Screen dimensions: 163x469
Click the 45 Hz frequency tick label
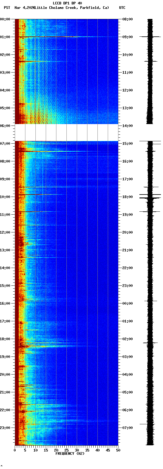click(x=108, y=450)
